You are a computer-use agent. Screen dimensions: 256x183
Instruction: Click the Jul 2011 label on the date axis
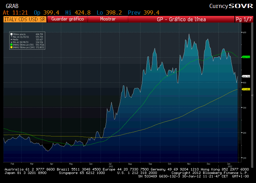[x=111, y=165]
